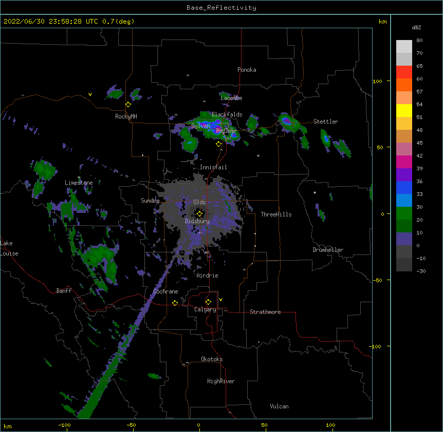The image size is (443, 432).
Task: Choose the bright green 20-30 dBZ legend band
Action: click(x=404, y=213)
